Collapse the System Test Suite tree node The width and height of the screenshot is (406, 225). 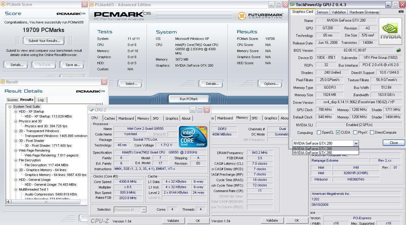coord(10,107)
